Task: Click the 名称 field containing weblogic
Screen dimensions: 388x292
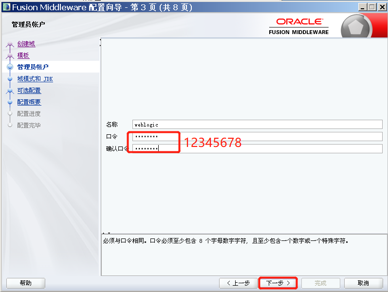Action: click(258, 125)
